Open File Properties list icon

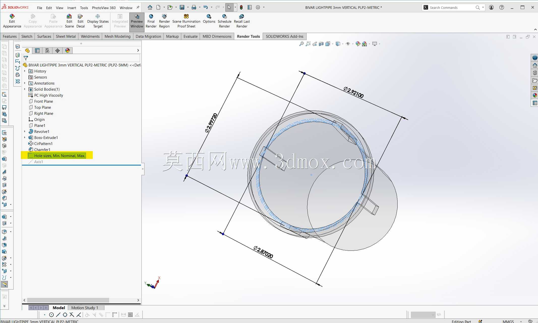250,7
